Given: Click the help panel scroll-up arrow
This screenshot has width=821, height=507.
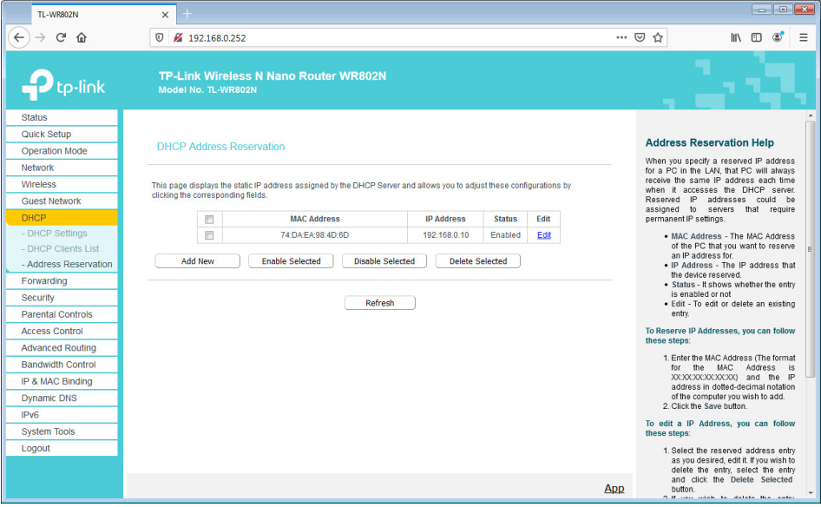Looking at the screenshot, I should point(810,115).
